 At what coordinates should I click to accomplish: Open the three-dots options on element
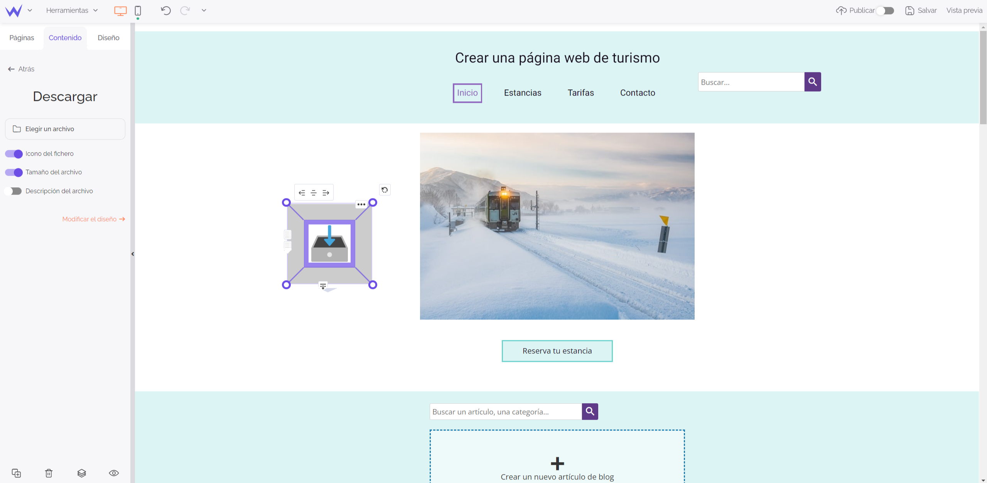(361, 204)
